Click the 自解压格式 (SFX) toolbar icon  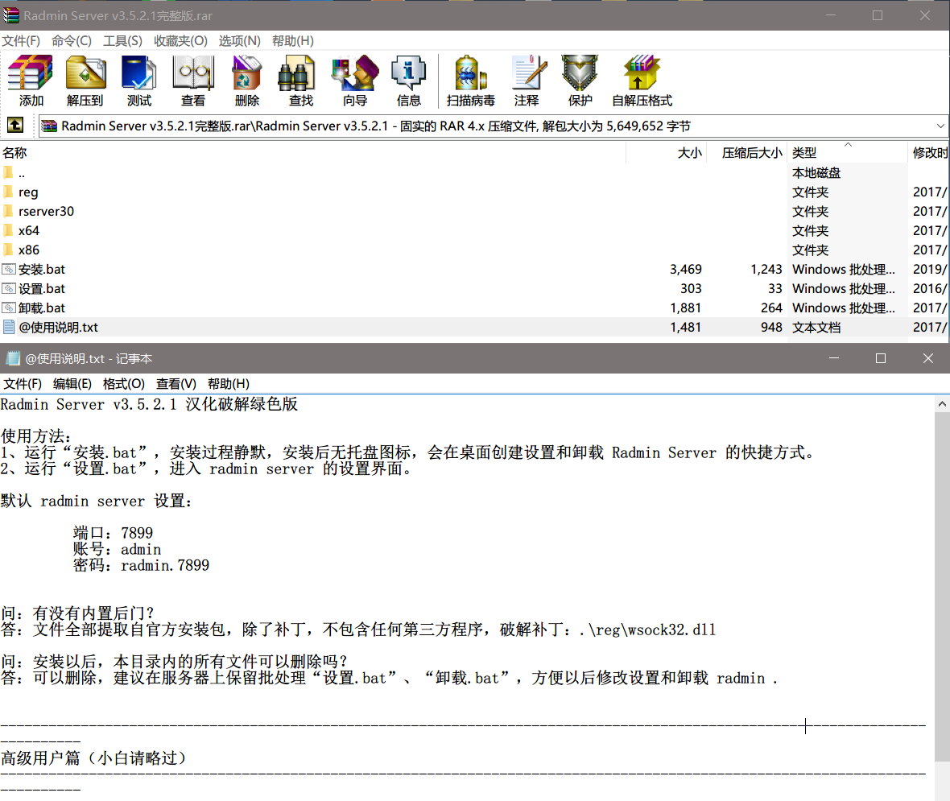click(642, 72)
